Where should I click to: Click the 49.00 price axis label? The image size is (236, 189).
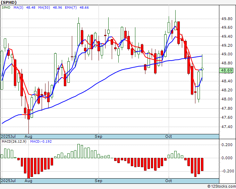(227, 54)
